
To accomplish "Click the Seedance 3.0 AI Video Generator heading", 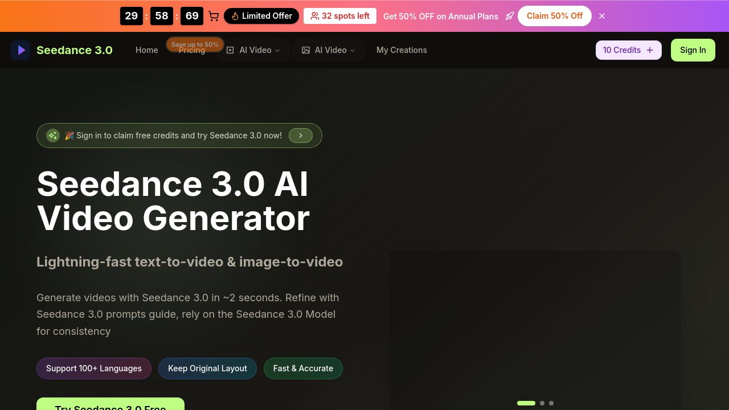I will (173, 201).
